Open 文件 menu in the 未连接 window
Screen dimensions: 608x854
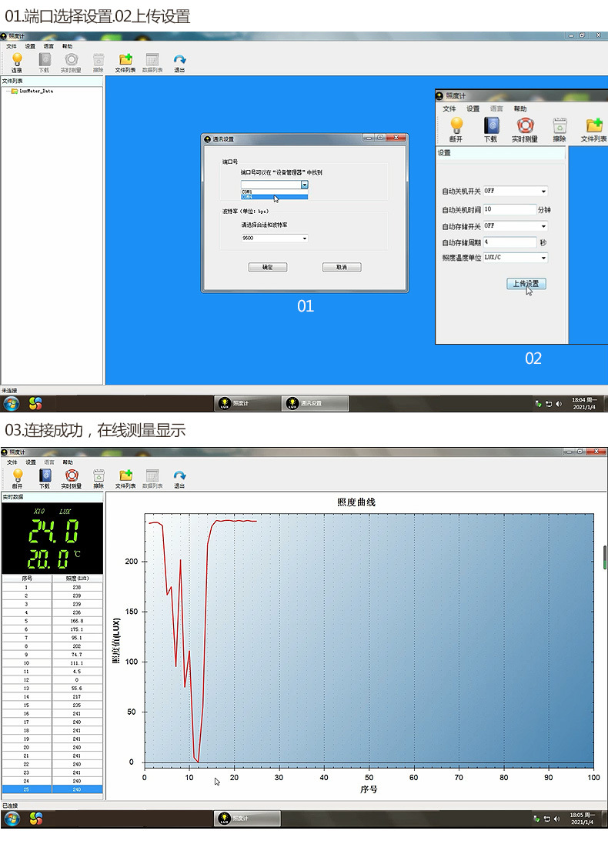[x=12, y=46]
